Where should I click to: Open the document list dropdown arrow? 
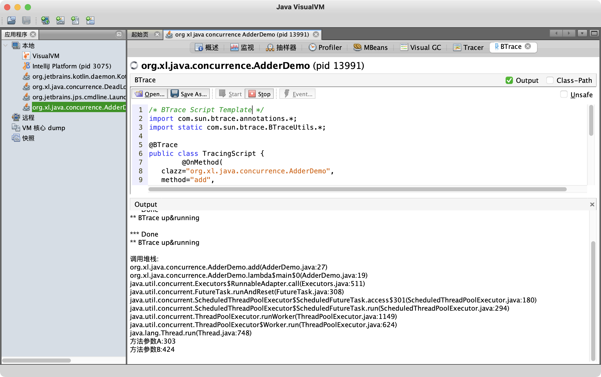(x=582, y=33)
